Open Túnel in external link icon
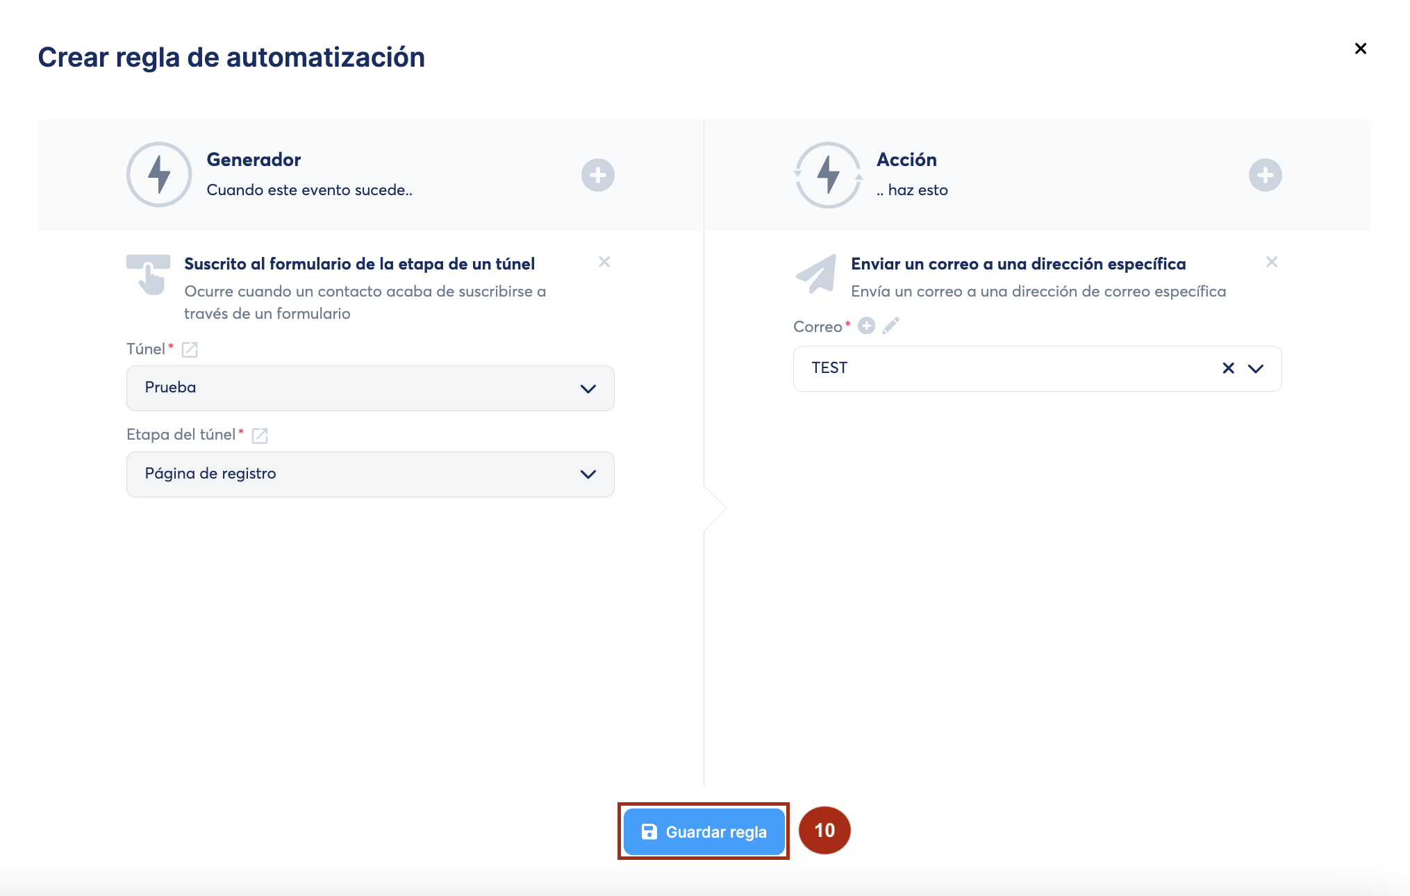This screenshot has width=1410, height=896. click(x=190, y=349)
